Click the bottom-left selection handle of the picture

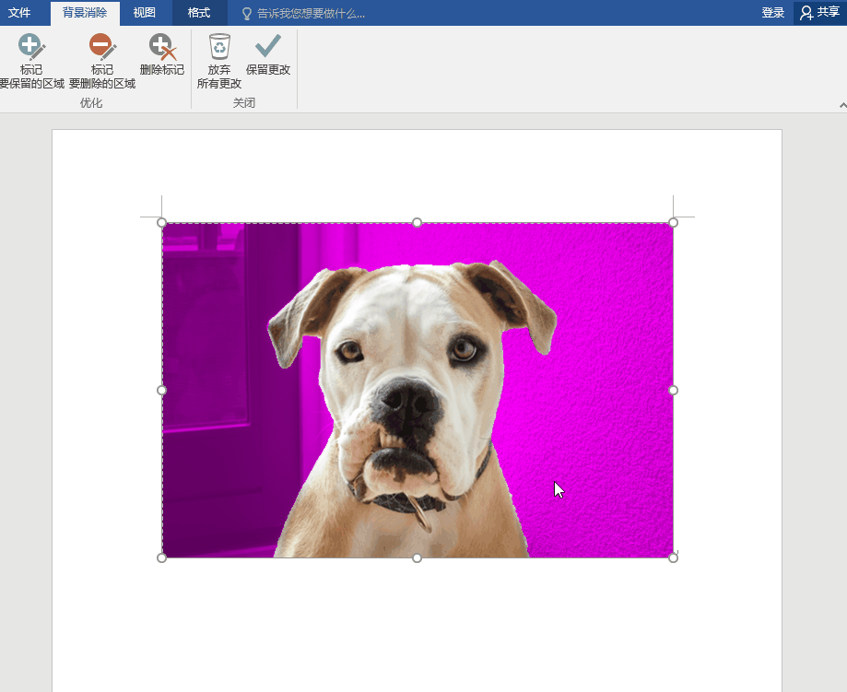[161, 558]
